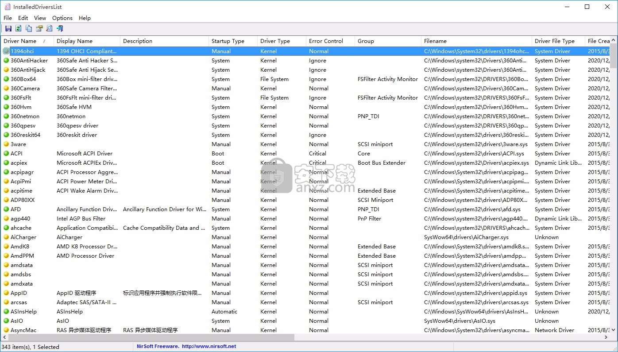
Task: Sort by the Driver Type column header
Action: 282,41
